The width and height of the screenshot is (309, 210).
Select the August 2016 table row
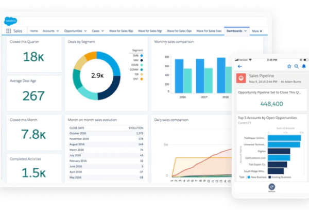click(106, 144)
